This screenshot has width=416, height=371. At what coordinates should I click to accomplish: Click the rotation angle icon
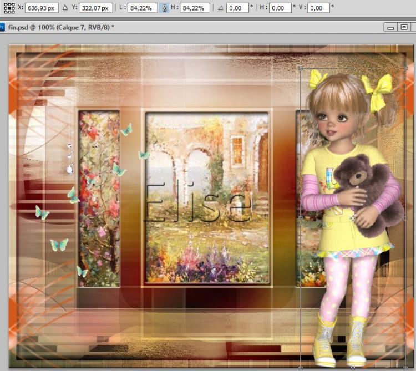click(221, 8)
